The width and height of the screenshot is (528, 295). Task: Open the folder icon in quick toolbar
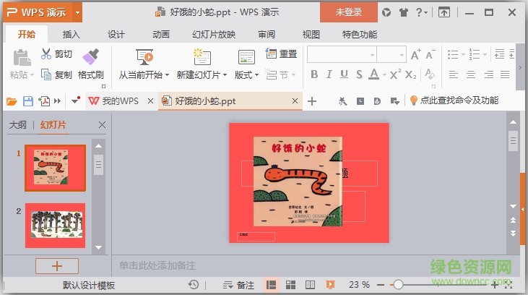coord(12,101)
